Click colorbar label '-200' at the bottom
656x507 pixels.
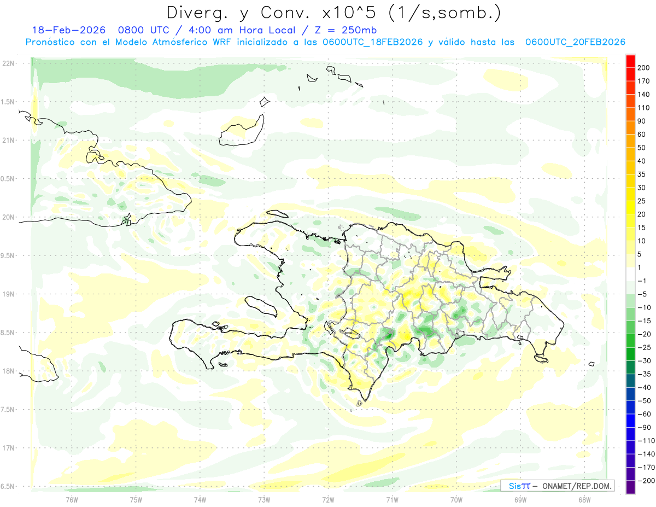pos(647,480)
